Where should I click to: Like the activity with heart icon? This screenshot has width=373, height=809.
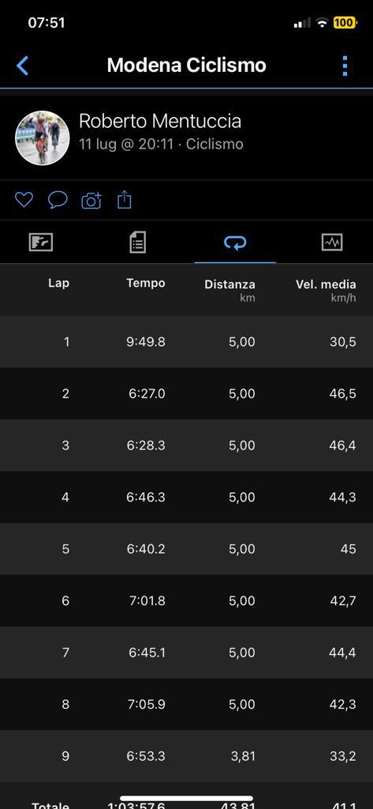click(24, 200)
